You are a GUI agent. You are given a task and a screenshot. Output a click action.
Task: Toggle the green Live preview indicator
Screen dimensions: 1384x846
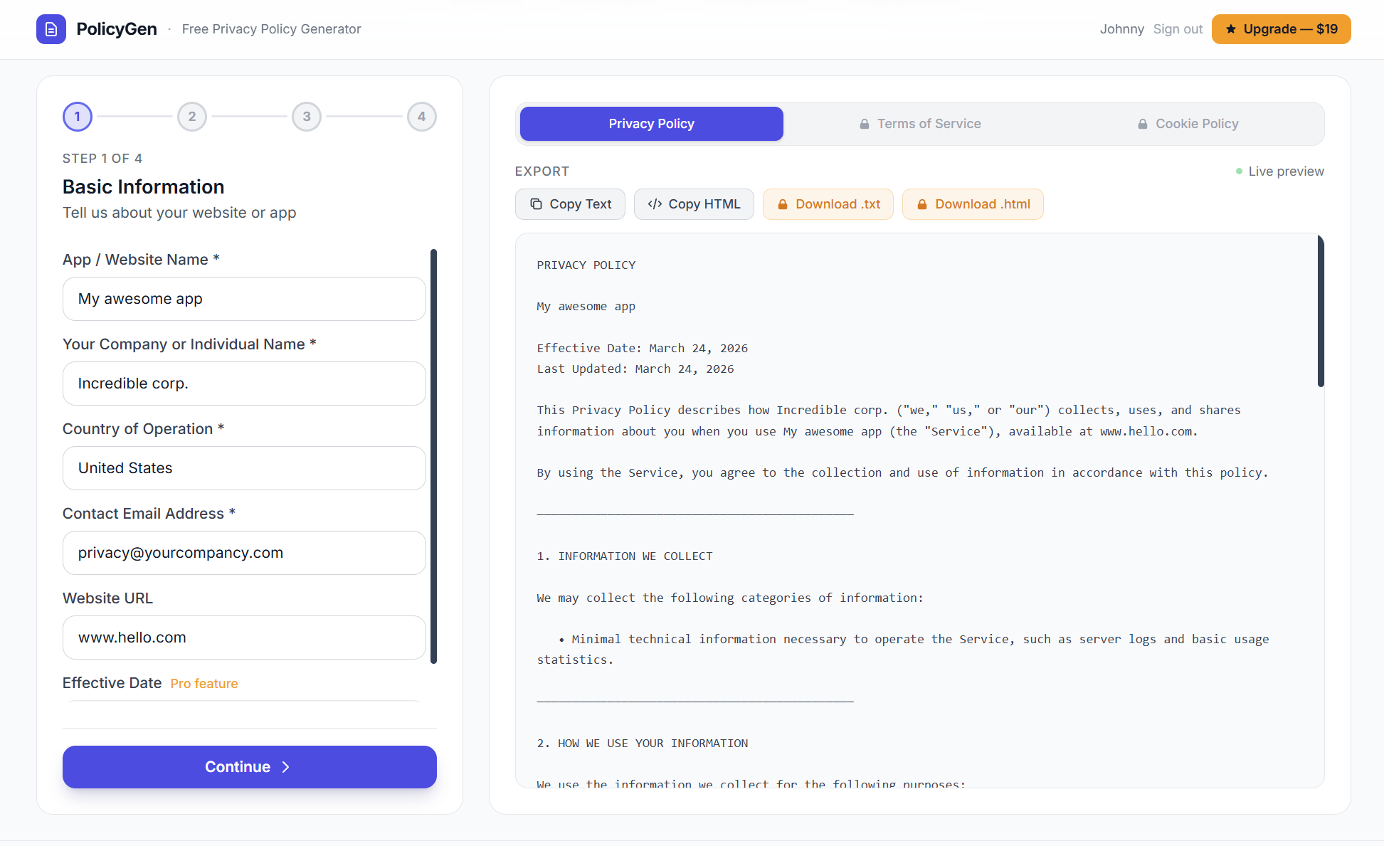click(1238, 171)
